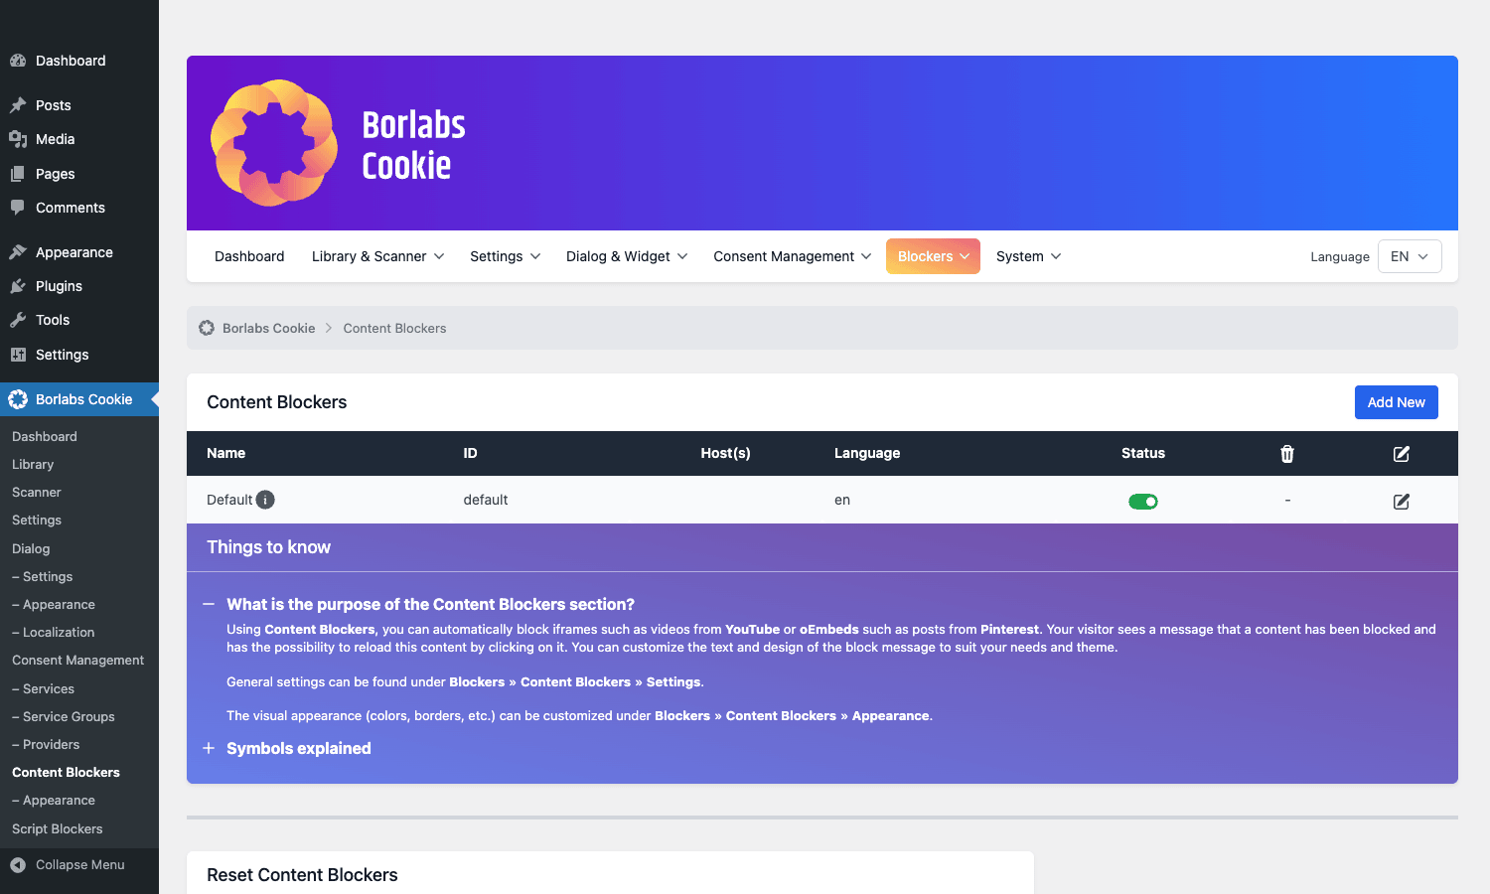Click the Plugins plug icon in sidebar
This screenshot has width=1490, height=894.
click(x=18, y=286)
